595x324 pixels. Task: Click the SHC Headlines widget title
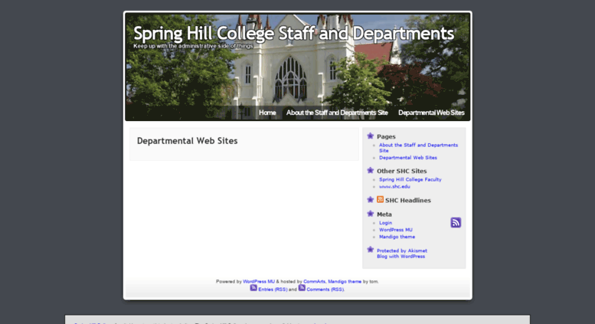point(408,201)
